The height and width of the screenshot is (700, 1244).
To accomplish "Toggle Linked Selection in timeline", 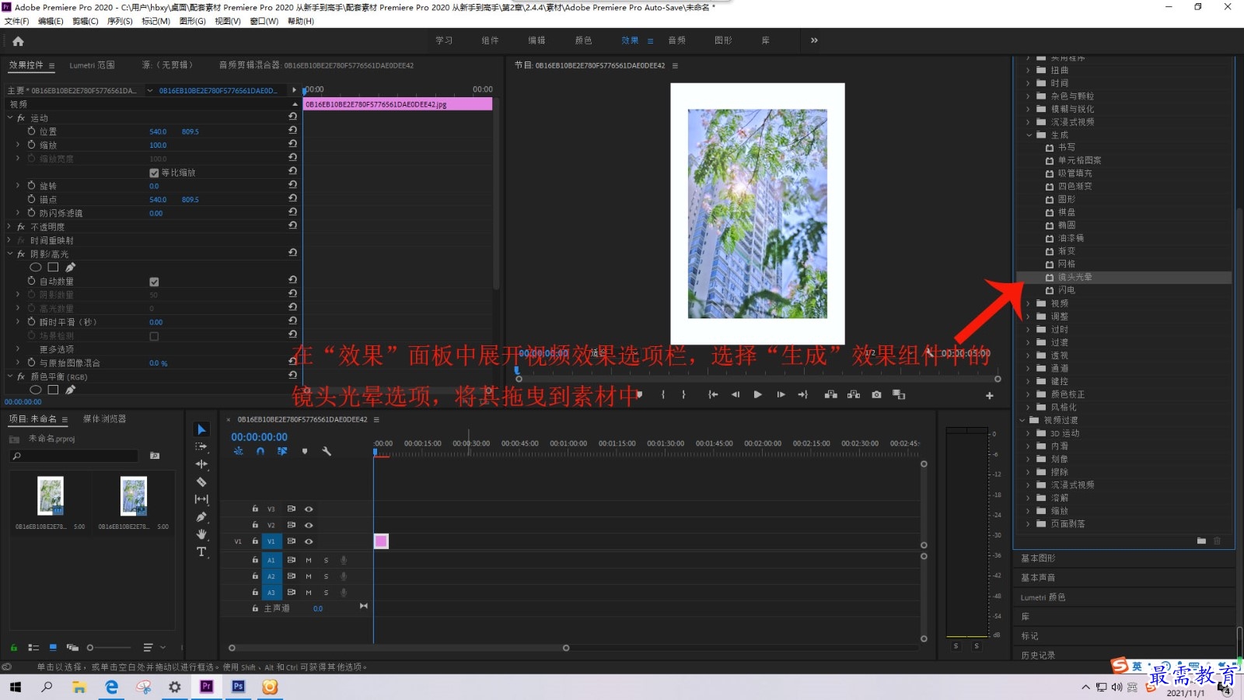I will pyautogui.click(x=282, y=451).
